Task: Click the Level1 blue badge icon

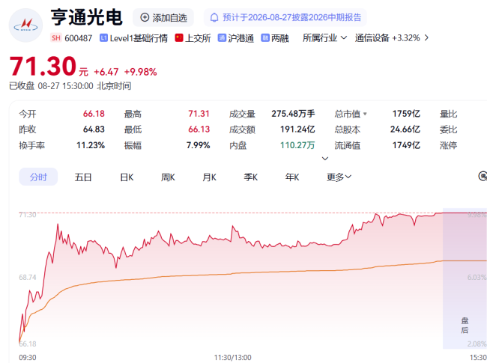Action: click(x=103, y=38)
